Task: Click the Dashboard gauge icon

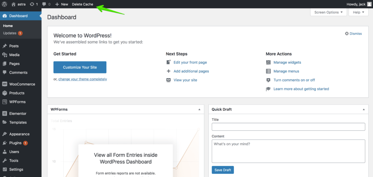Action: [x=4, y=16]
